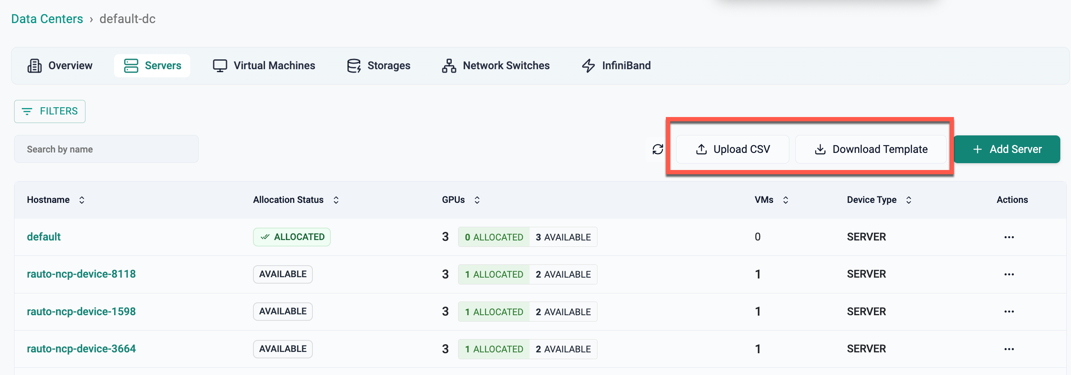Sort by VMs column
This screenshot has height=375, width=1071.
pos(771,200)
